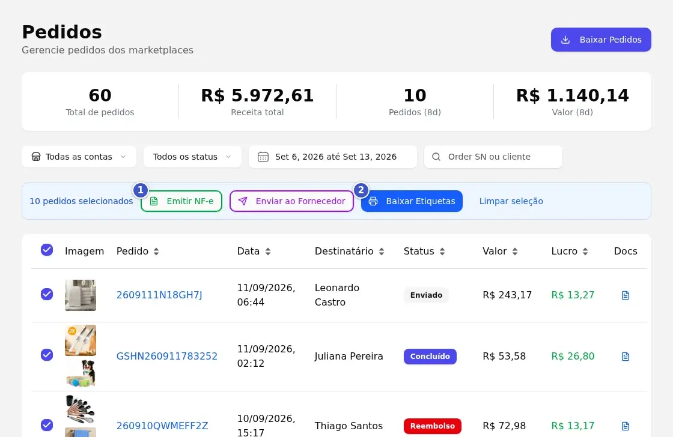Click the download icon on Baixar Pedidos
673x437 pixels.
[565, 40]
